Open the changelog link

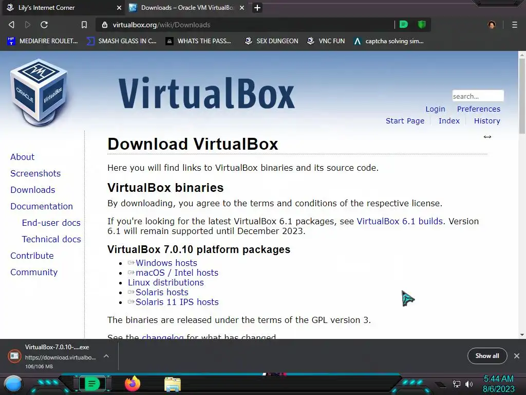[163, 336]
